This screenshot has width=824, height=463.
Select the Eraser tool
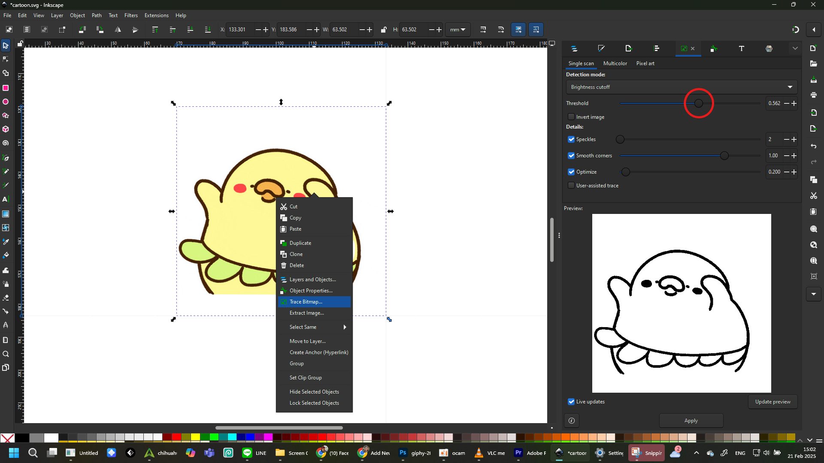(6, 298)
